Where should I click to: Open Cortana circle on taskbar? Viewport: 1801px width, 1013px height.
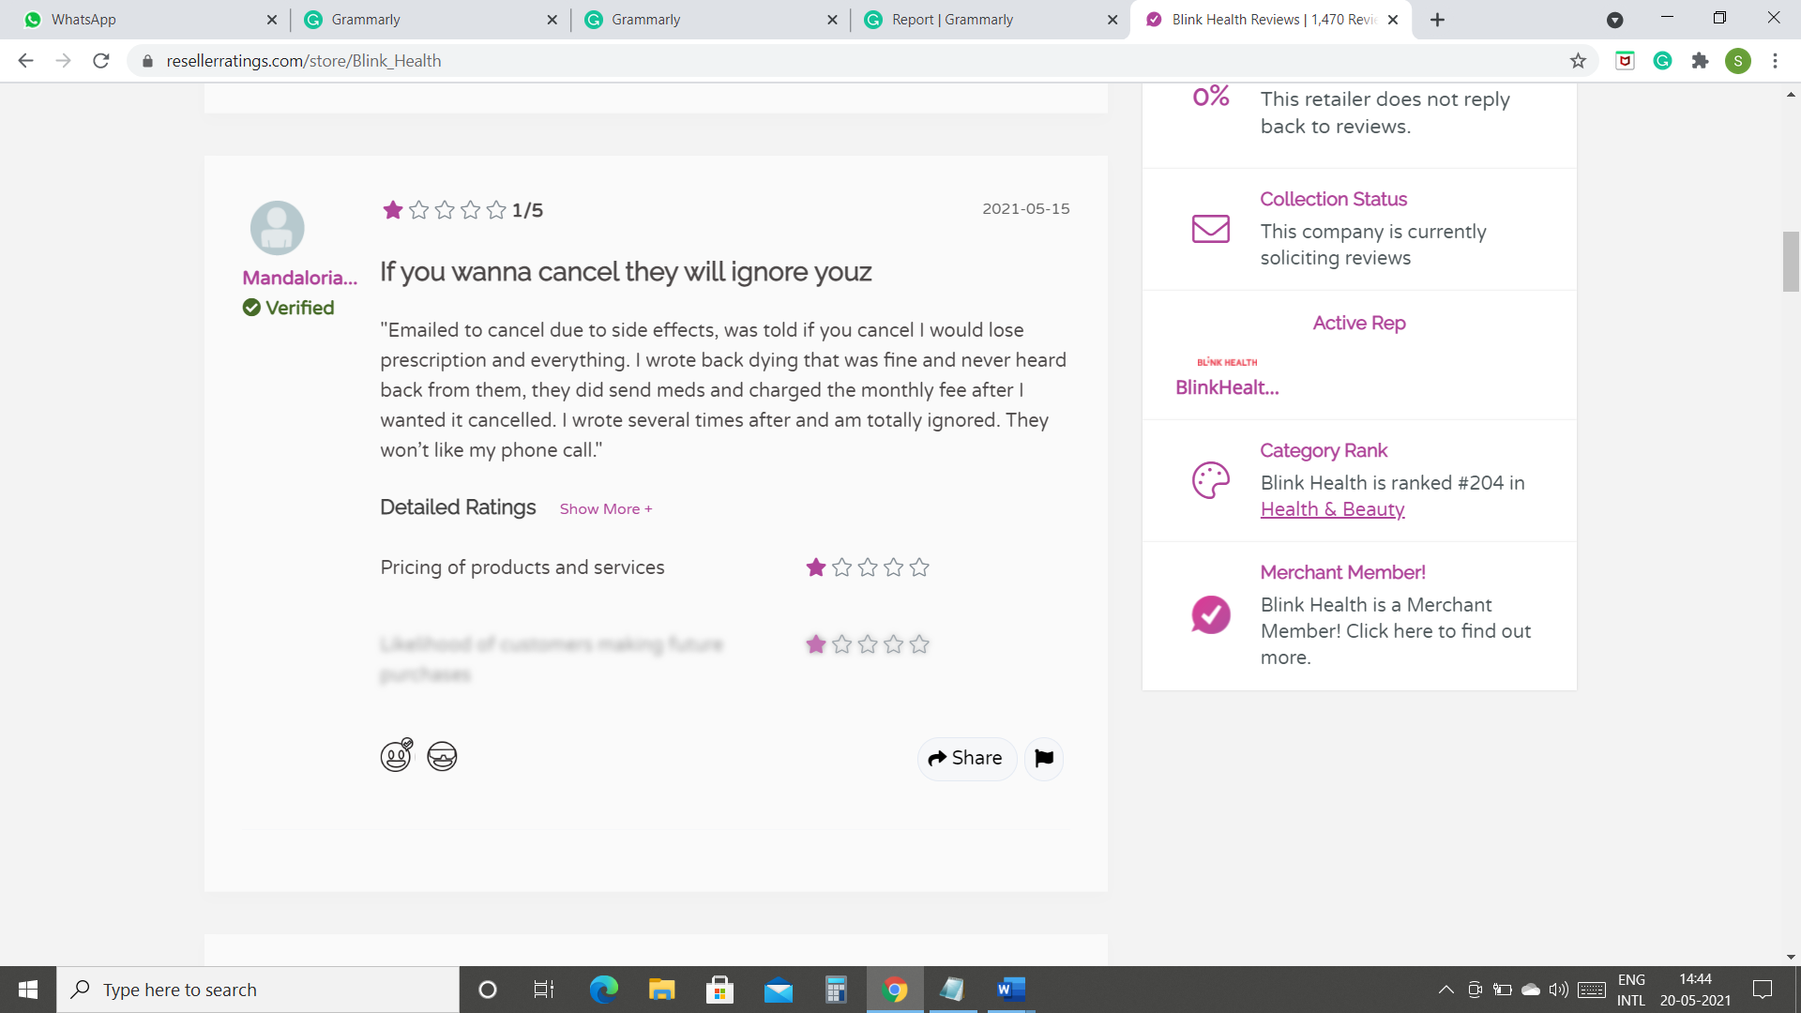[487, 990]
